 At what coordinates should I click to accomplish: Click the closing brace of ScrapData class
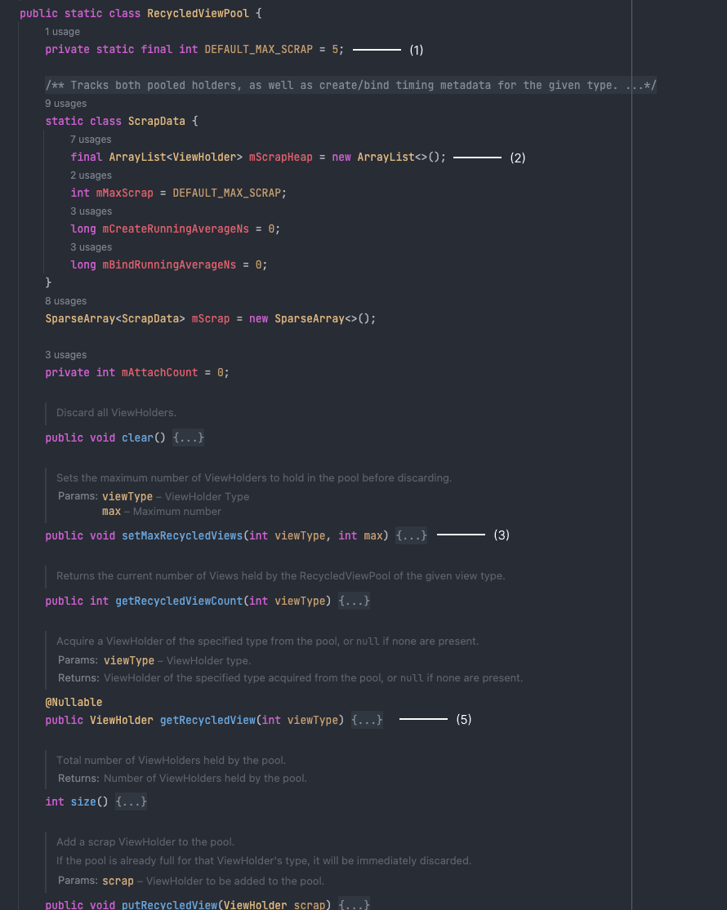[48, 282]
